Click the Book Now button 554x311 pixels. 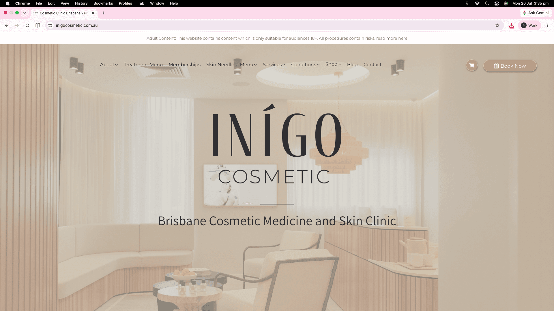pos(510,66)
